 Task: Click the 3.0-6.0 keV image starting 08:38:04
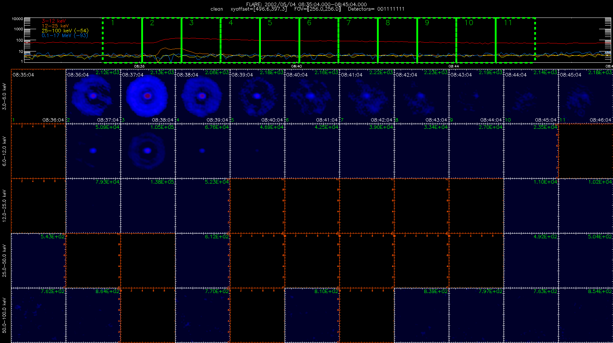(203, 96)
